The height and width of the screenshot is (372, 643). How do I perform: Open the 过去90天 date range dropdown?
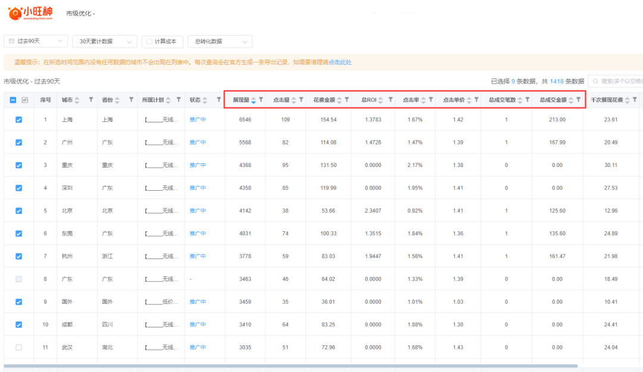coord(36,41)
